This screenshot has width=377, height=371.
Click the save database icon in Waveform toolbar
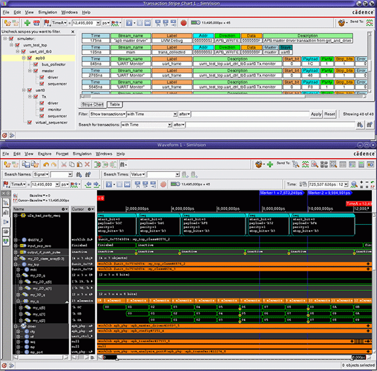click(26, 165)
